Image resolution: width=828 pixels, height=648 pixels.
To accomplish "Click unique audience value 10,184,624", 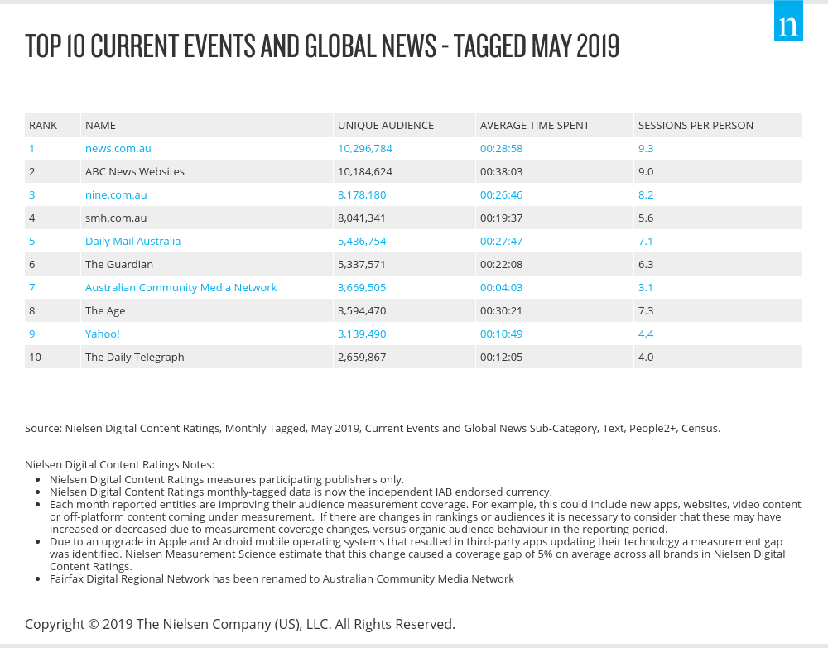I will [x=365, y=172].
